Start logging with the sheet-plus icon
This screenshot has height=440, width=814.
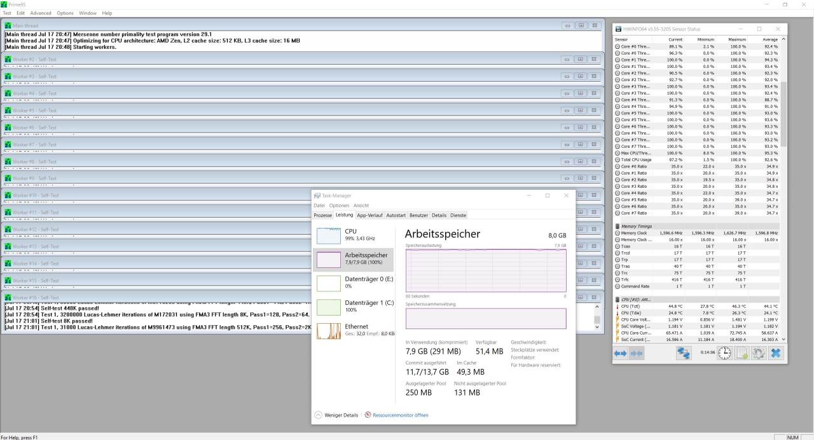point(742,352)
